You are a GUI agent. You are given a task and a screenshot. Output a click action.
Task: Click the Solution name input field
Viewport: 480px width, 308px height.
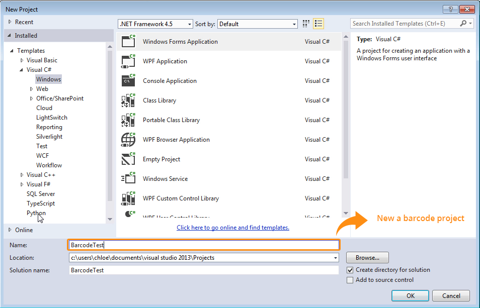[204, 270]
